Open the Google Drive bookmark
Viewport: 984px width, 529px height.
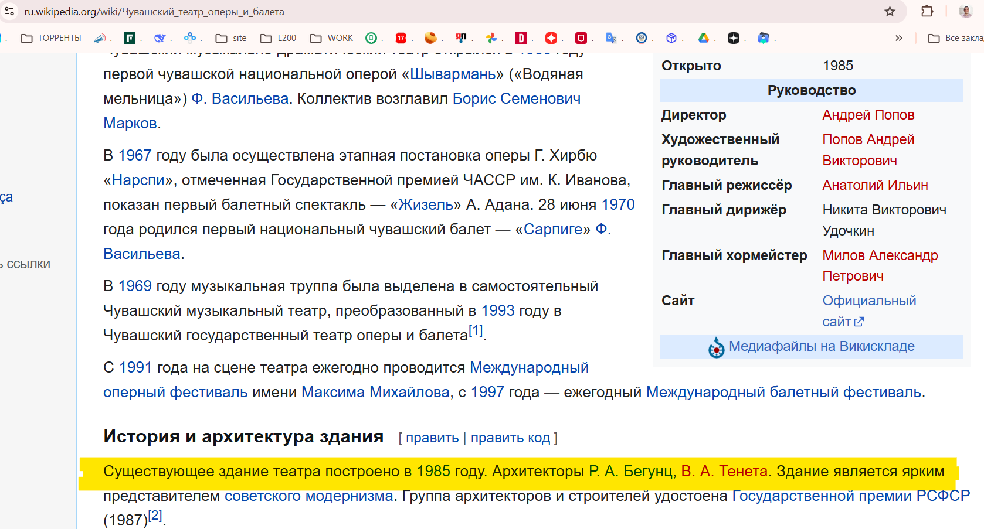(x=704, y=38)
